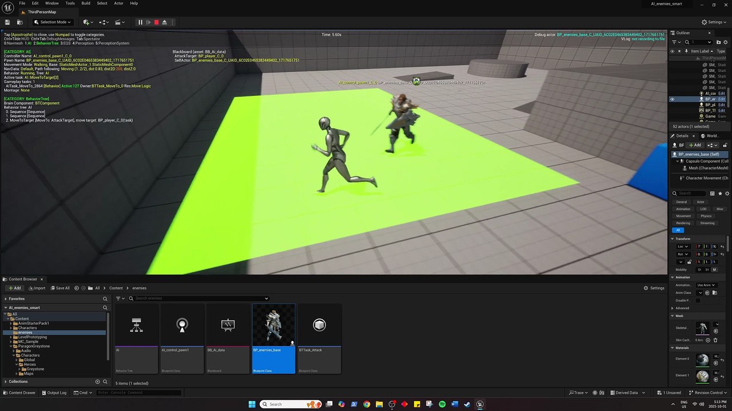Open Outliner filter options dropdown
732x411 pixels.
[x=675, y=42]
